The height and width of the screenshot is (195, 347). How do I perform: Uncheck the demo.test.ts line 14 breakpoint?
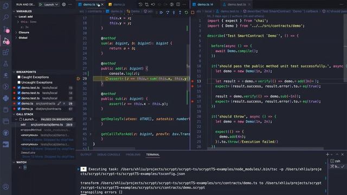19,93
